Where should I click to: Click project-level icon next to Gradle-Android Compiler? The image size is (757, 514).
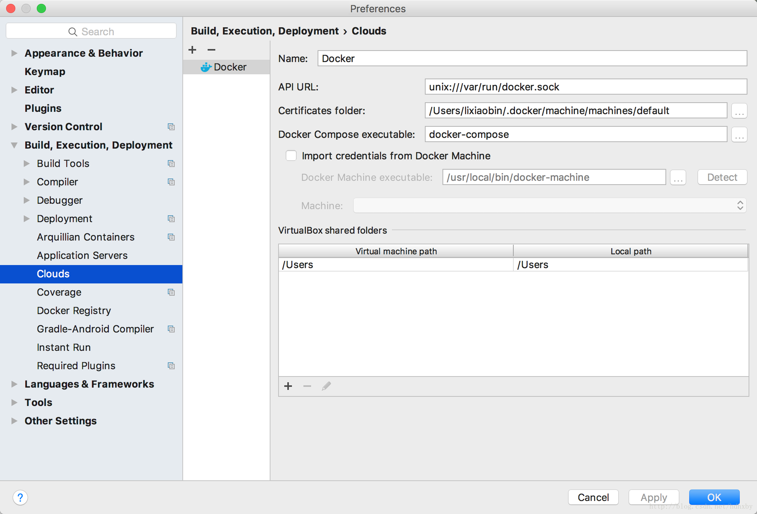[171, 329]
